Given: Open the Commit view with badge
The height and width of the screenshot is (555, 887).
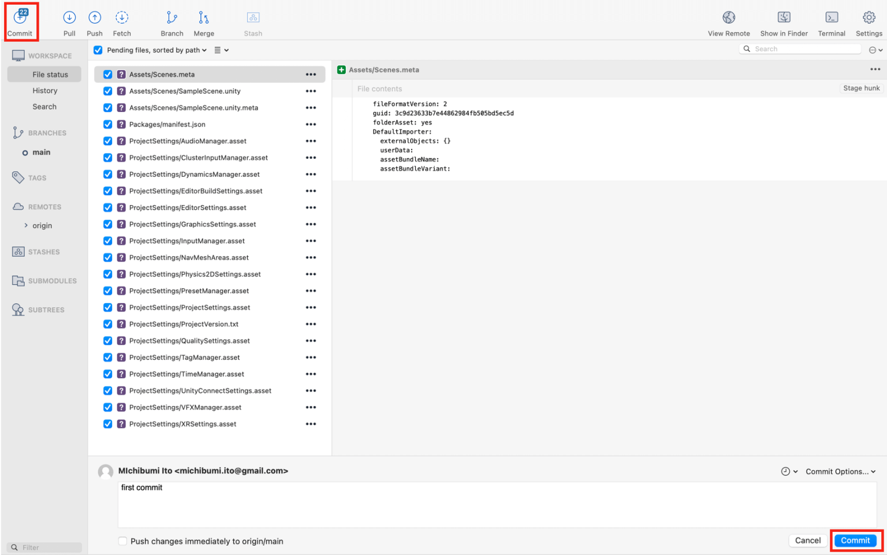Looking at the screenshot, I should tap(21, 21).
